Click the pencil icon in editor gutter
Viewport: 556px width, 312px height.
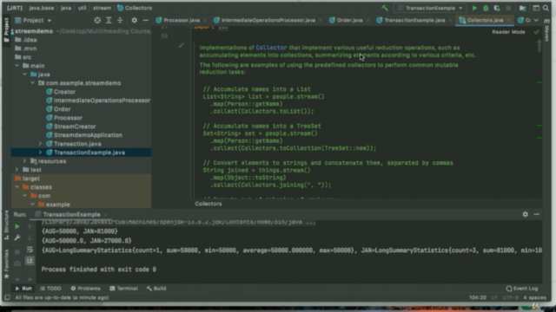pyautogui.click(x=182, y=45)
